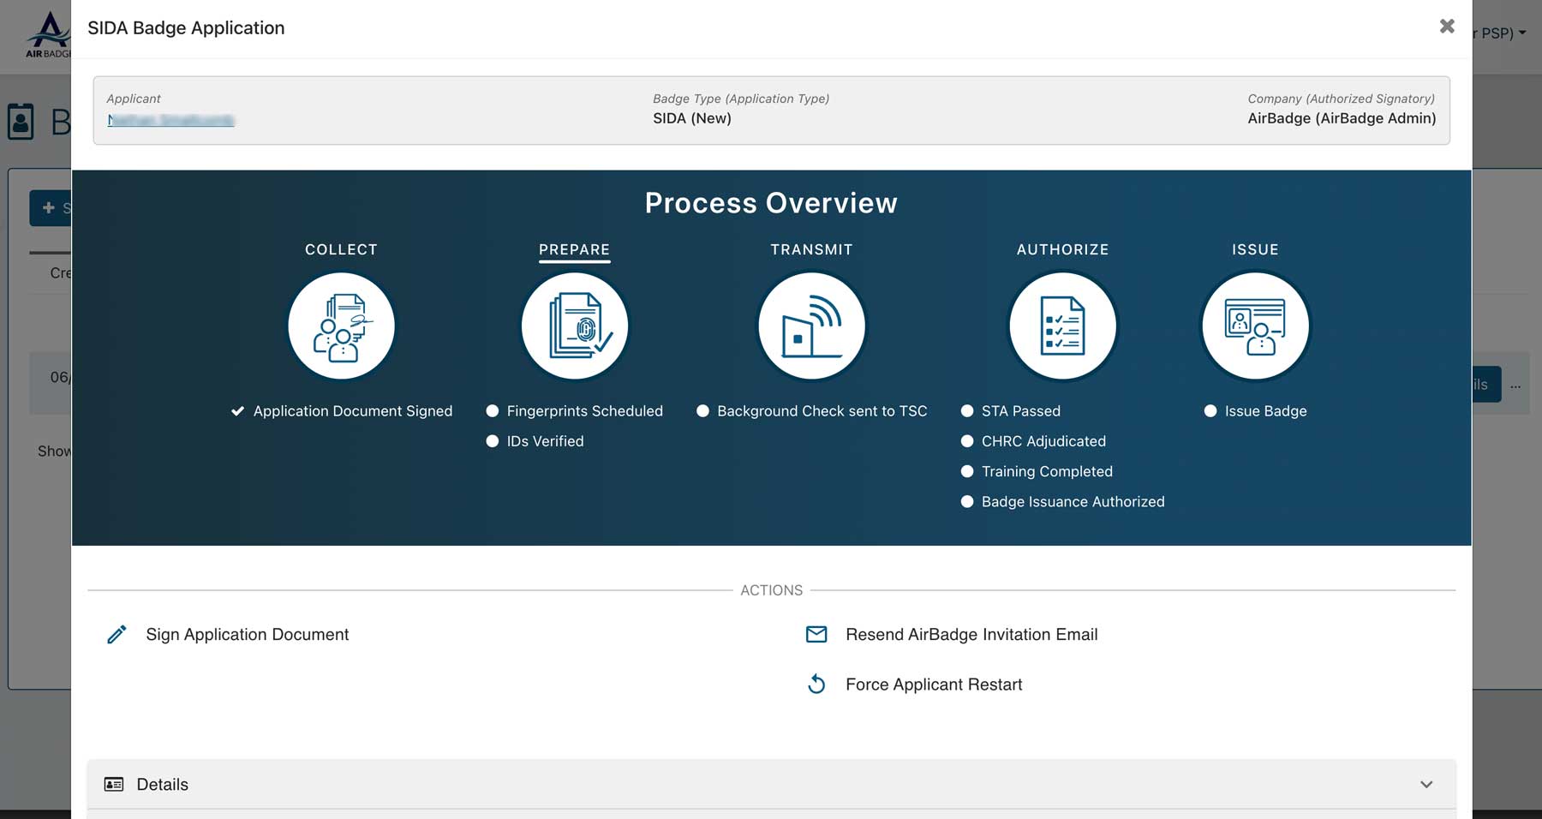1542x819 pixels.
Task: Click the circular restart arrow icon
Action: click(x=816, y=684)
